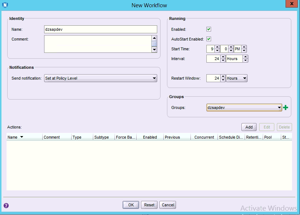Image resolution: width=300 pixels, height=215 pixels.
Task: Expand the Groups dropdown list
Action: pos(279,107)
